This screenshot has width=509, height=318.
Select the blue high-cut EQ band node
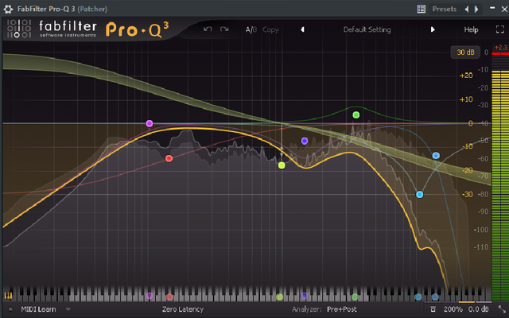click(436, 156)
